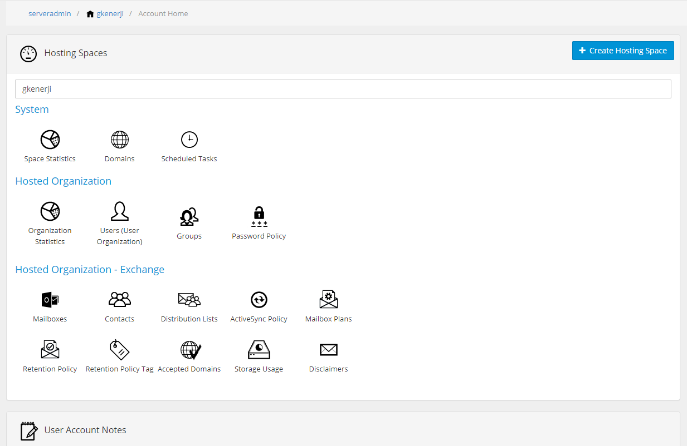687x446 pixels.
Task: Open the Users (User Organization) icon
Action: [120, 211]
